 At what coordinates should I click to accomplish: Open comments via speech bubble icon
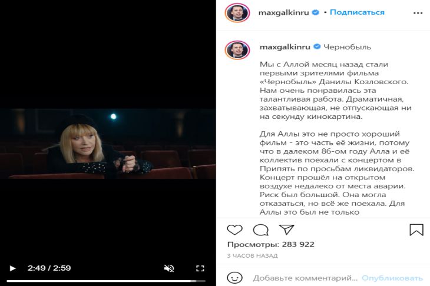pyautogui.click(x=260, y=230)
